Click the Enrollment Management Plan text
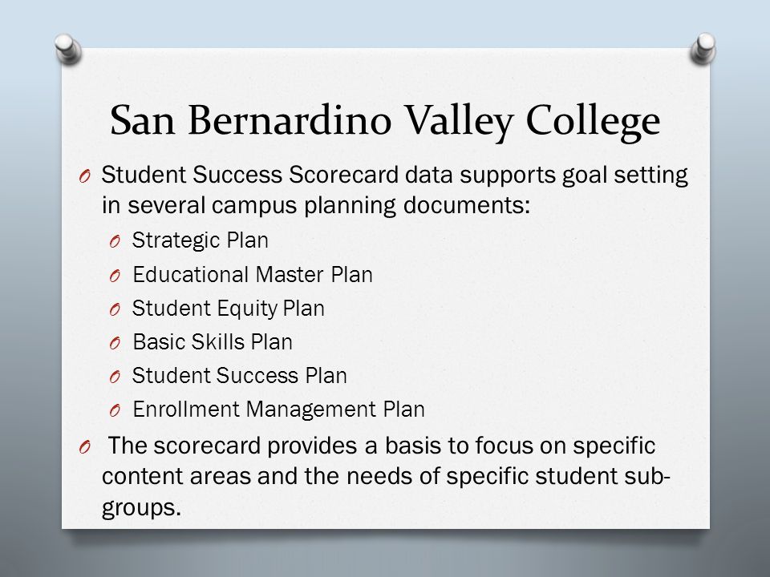 click(x=279, y=410)
